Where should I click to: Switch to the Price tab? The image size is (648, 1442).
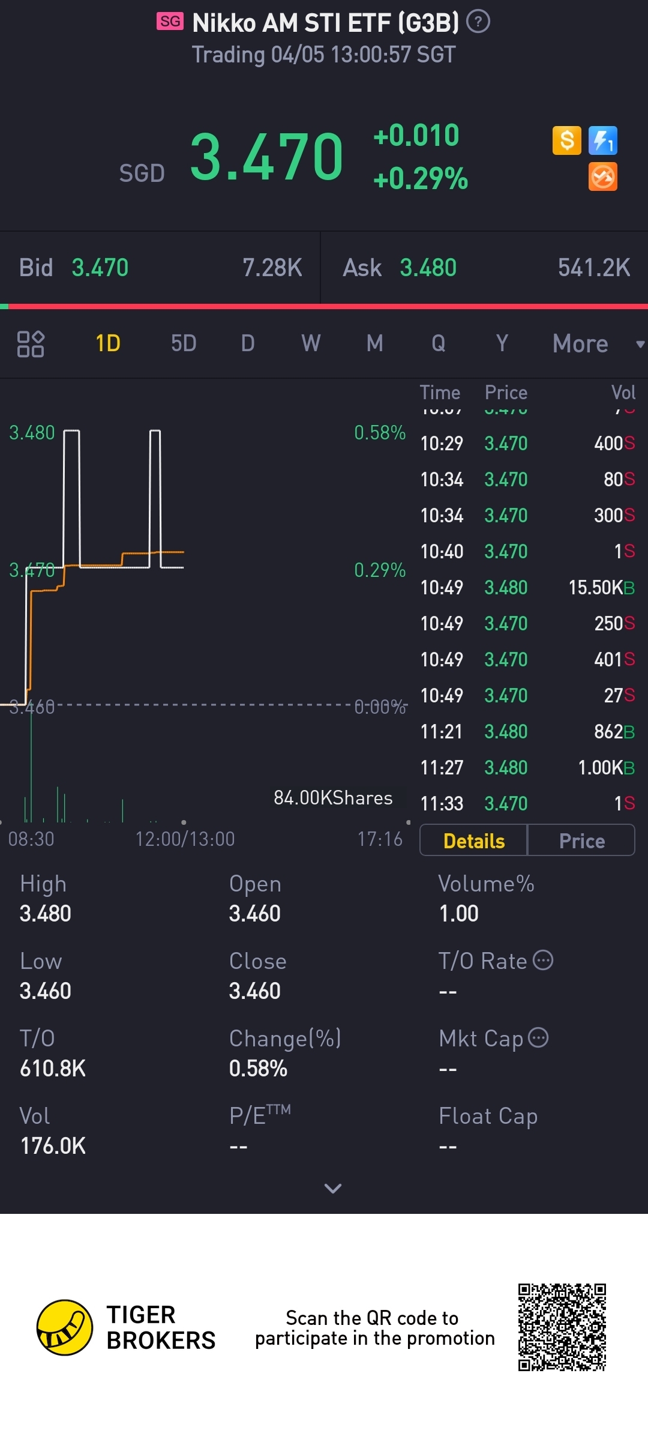581,840
